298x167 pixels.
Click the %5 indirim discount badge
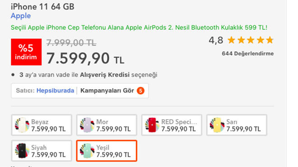tap(26, 52)
